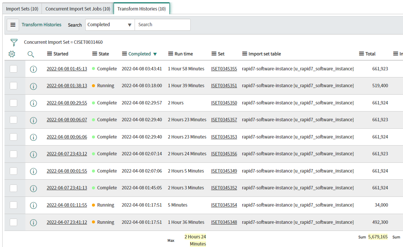Screen dimensions: 403x247
Task: Open the Completed search field dropdown
Action: [110, 25]
